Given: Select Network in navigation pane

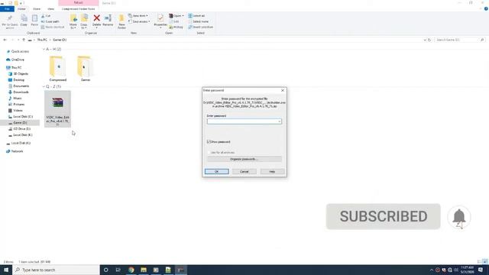Looking at the screenshot, I should coord(17,151).
